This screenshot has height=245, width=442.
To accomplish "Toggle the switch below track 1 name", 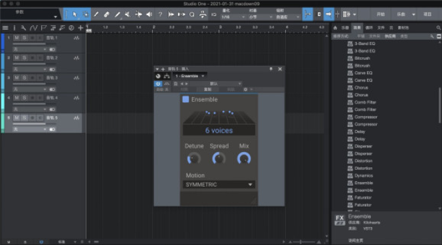I will 53,49.
